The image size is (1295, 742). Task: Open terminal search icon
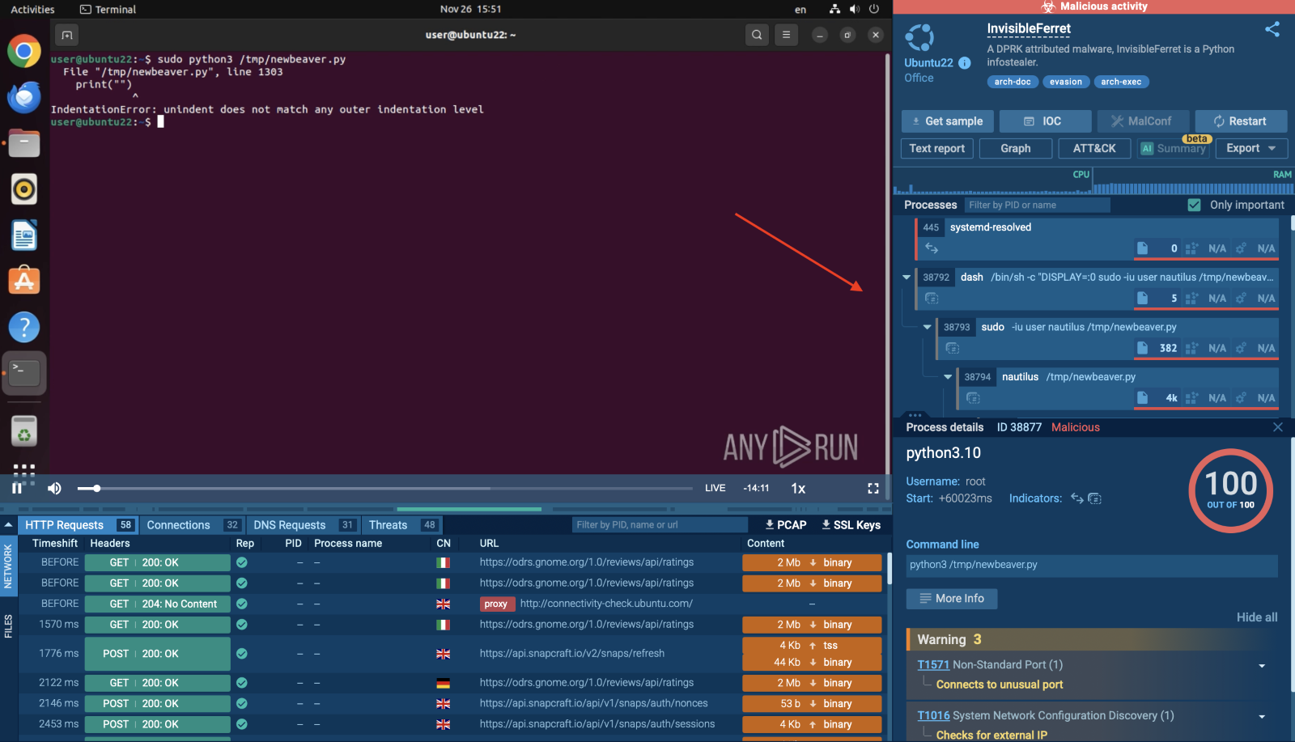point(757,35)
